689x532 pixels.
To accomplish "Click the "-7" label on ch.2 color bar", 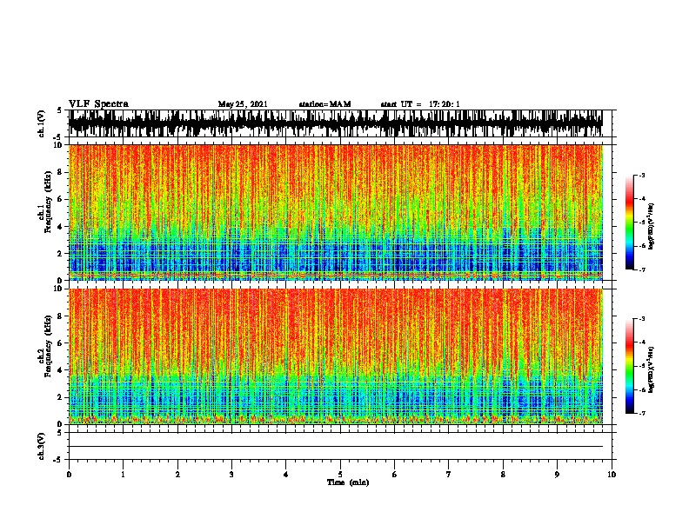I will (642, 413).
